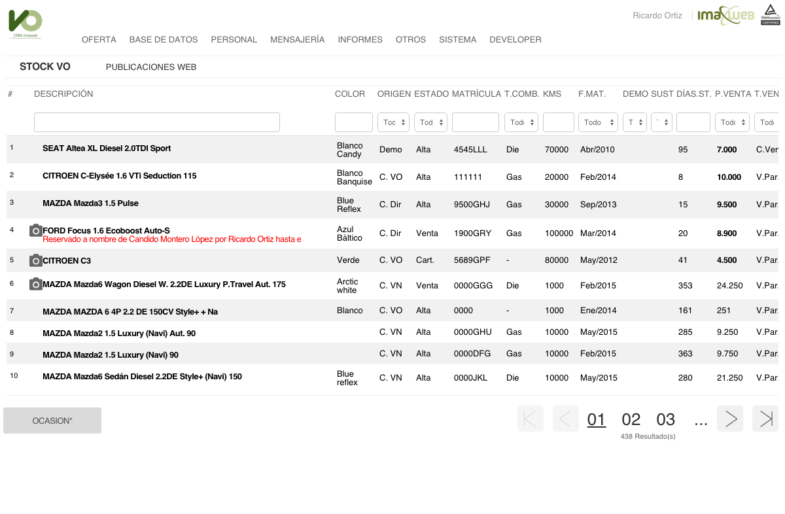Switch to the PUBLICACIONES WEB tab
Image resolution: width=785 pixels, height=514 pixels.
point(151,67)
